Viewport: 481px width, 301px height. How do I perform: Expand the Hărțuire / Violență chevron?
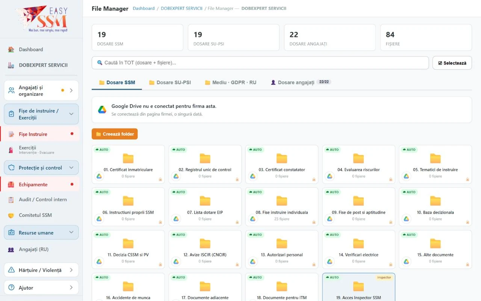[x=71, y=270]
